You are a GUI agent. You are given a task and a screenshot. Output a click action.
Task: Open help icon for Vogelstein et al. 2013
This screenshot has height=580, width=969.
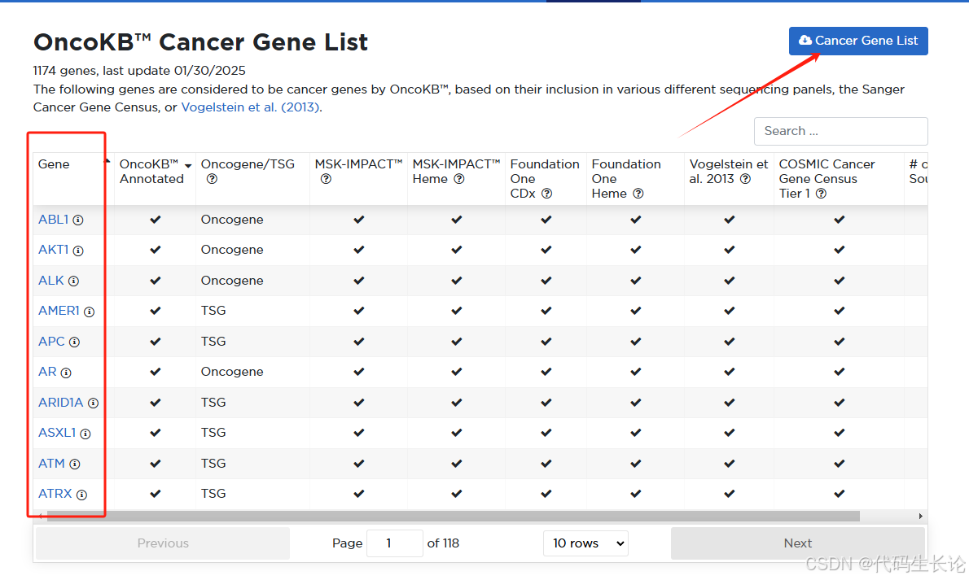click(745, 179)
